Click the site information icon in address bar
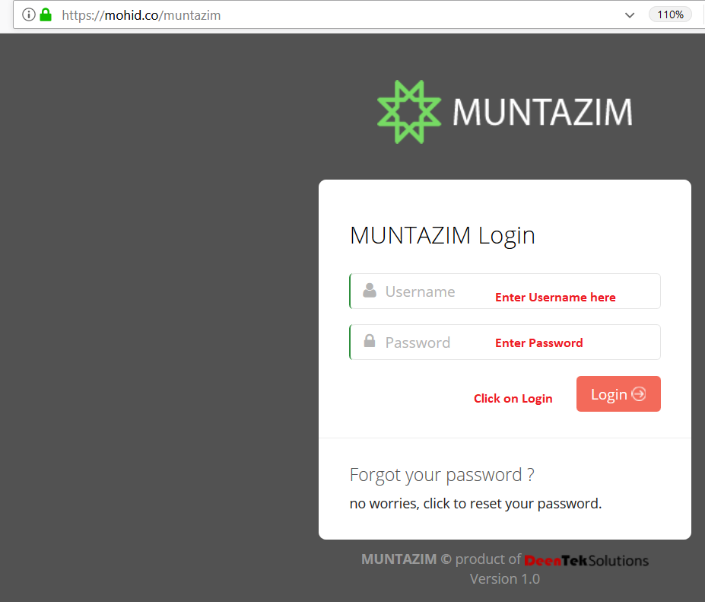The height and width of the screenshot is (602, 705). click(29, 15)
